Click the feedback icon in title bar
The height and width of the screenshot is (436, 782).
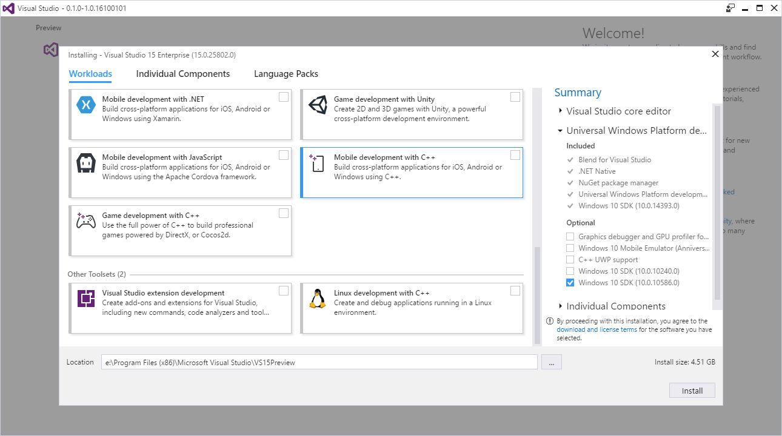[x=730, y=8]
